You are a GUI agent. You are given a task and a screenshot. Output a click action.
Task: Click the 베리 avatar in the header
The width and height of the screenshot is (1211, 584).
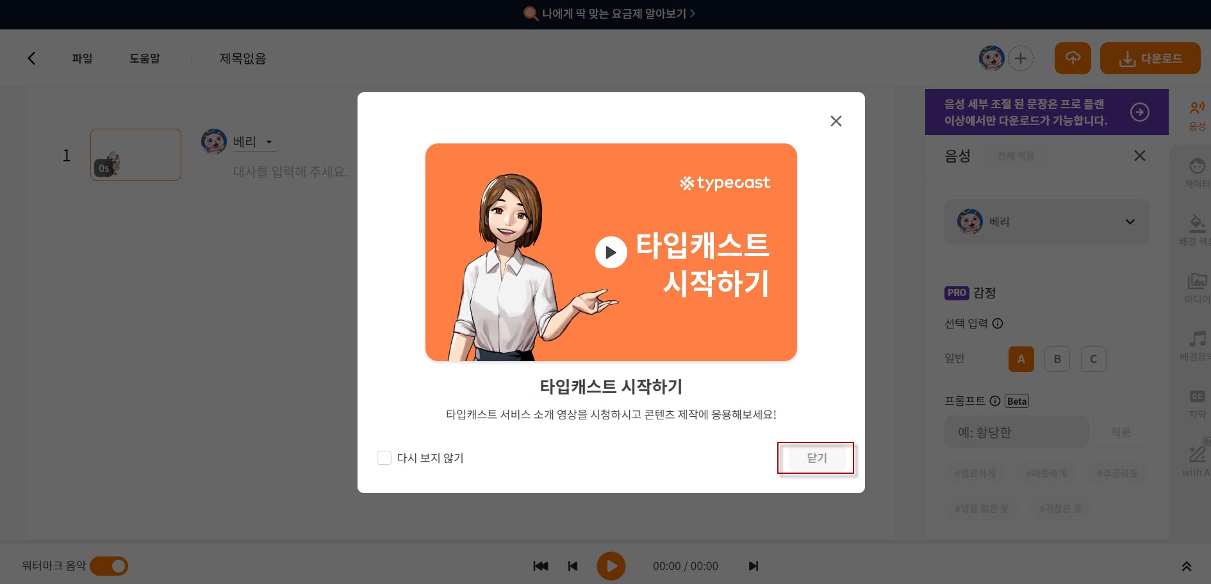coord(991,58)
